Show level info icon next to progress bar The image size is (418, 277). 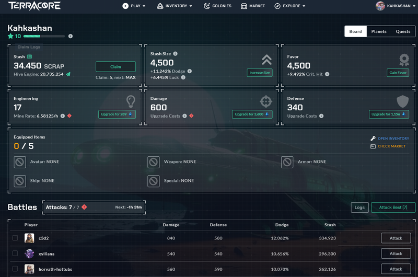71,36
